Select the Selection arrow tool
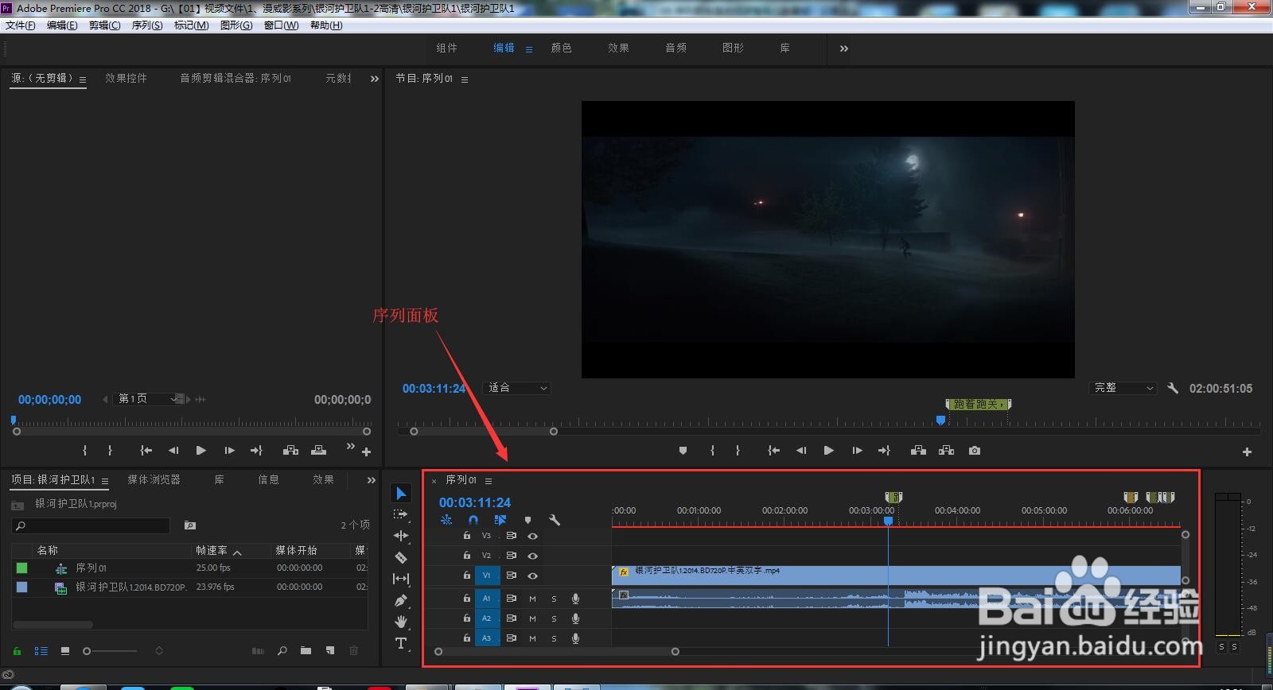Viewport: 1273px width, 690px height. coord(401,494)
